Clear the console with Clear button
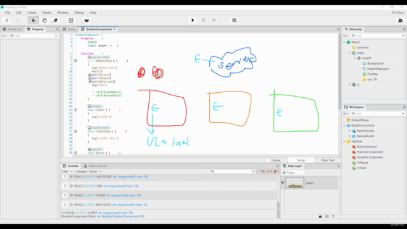The height and width of the screenshot is (229, 407). (x=65, y=171)
